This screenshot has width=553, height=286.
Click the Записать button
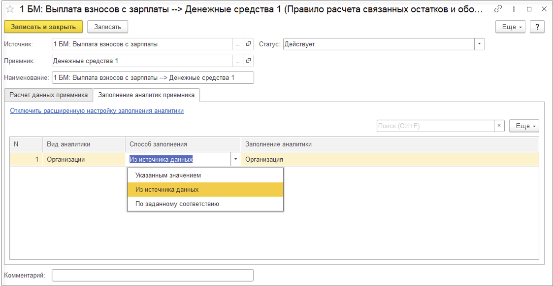[107, 27]
